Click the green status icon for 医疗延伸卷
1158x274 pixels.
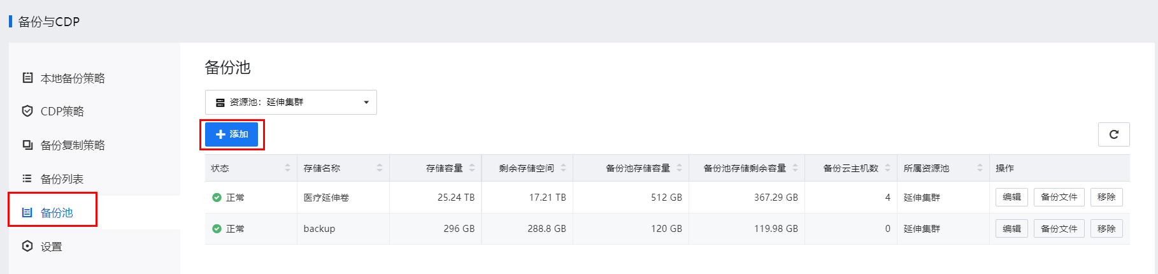(x=217, y=198)
